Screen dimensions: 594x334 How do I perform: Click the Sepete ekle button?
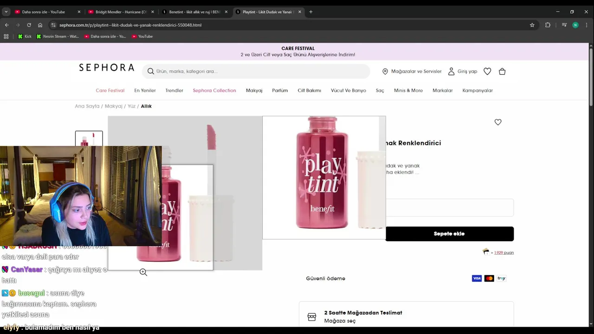pyautogui.click(x=449, y=234)
